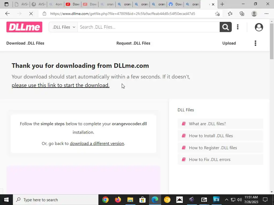Open 7-Zip from the taskbar
Screen dimensions: 274x205
point(204,200)
